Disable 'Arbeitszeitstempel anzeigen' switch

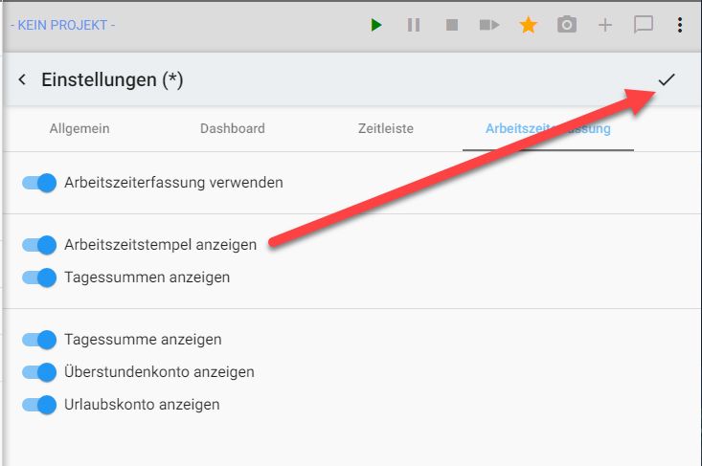(x=39, y=245)
